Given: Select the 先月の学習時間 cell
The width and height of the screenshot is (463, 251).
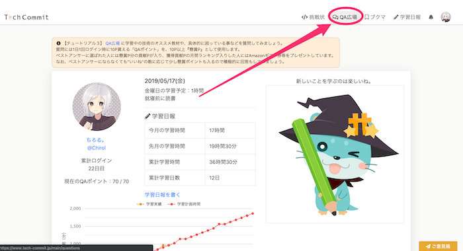Looking at the screenshot, I should 175,146.
